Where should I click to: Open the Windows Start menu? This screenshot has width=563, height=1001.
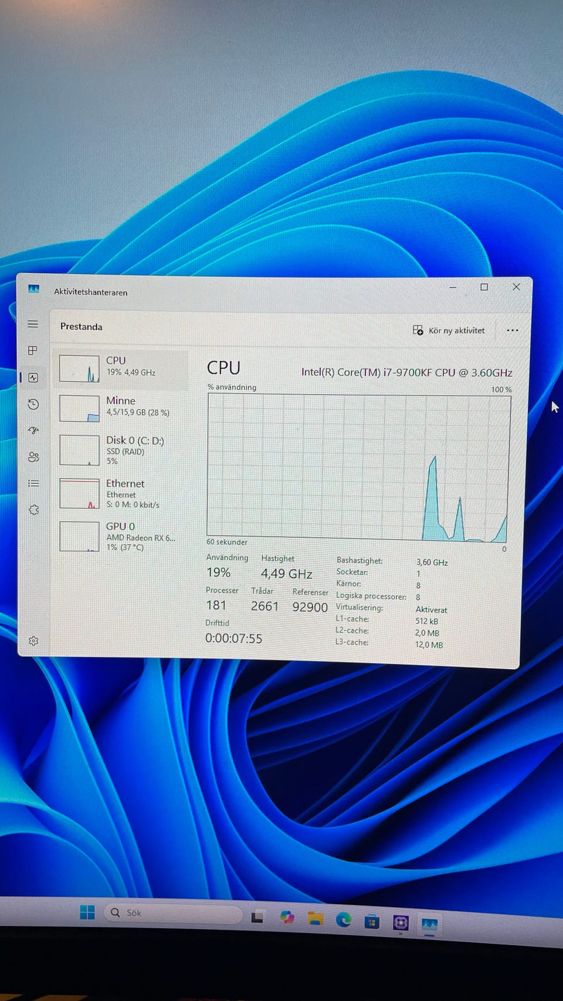point(87,912)
